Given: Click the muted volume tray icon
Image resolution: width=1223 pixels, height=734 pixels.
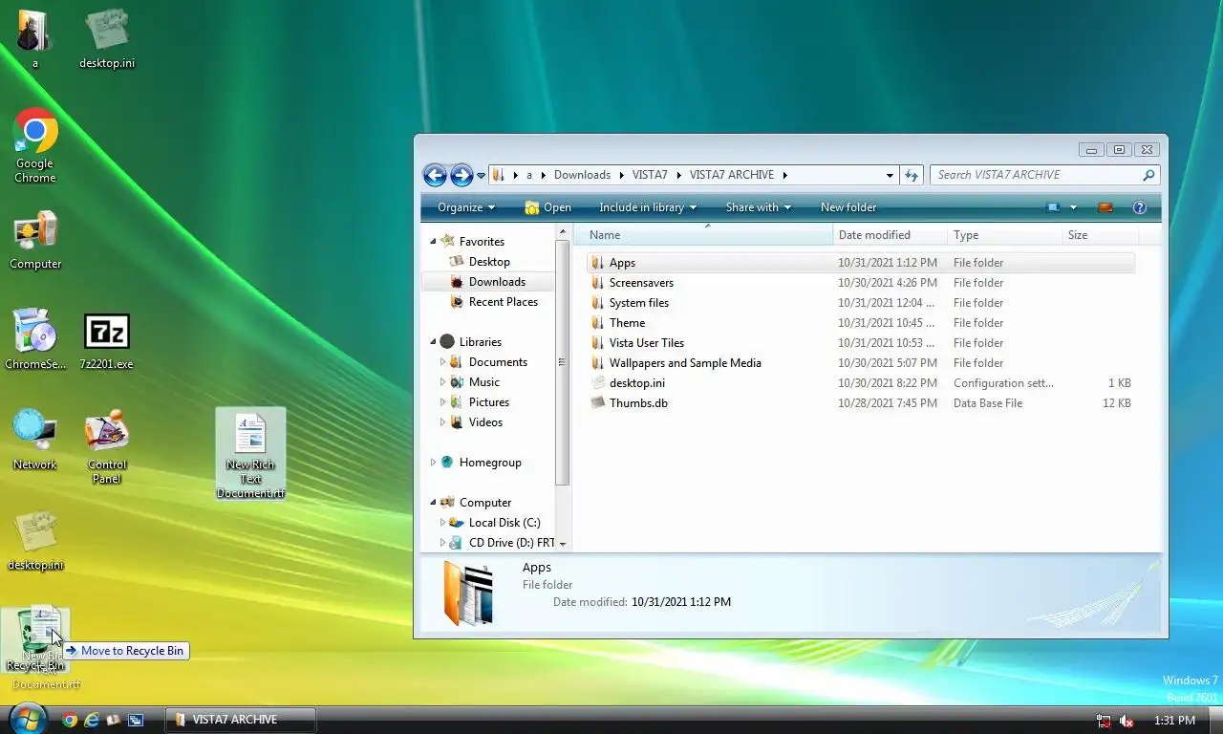Looking at the screenshot, I should 1126,721.
